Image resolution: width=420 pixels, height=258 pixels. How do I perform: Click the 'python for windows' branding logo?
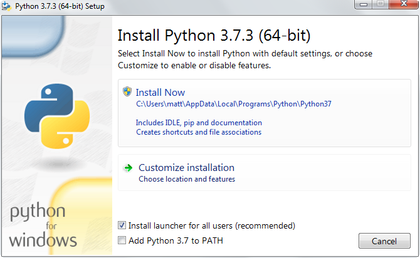point(44,225)
